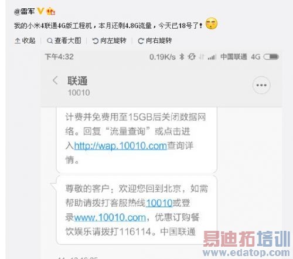Click the orange V verified badge
The width and height of the screenshot is (293, 259).
40,11
